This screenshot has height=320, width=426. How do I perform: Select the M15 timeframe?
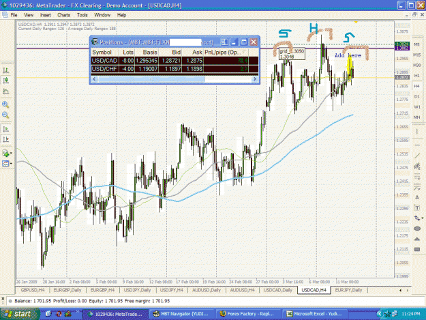(416, 55)
